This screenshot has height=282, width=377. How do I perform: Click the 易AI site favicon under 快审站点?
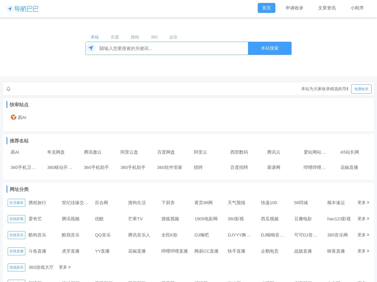(13, 117)
